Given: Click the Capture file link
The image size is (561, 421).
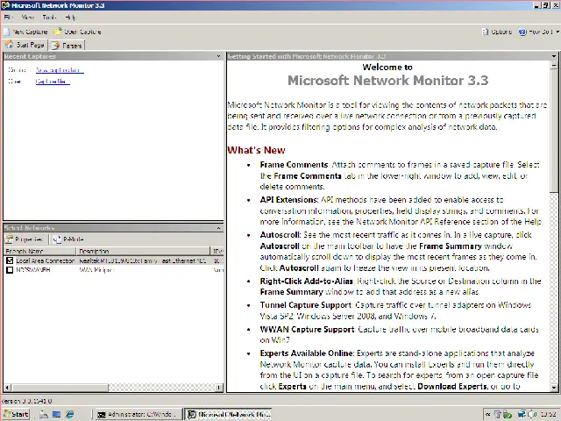Looking at the screenshot, I should (x=53, y=82).
